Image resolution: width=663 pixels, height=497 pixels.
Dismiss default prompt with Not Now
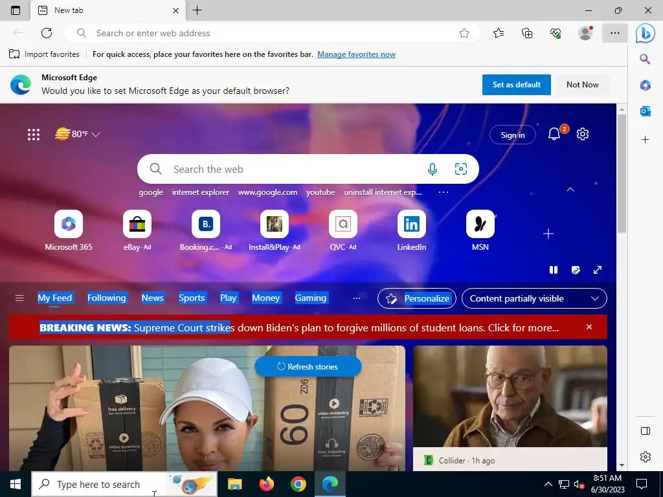(x=582, y=85)
